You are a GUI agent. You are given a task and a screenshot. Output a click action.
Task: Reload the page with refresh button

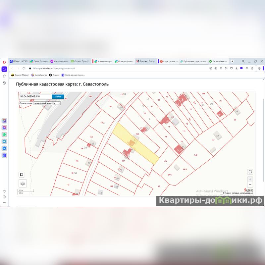pos(24,68)
